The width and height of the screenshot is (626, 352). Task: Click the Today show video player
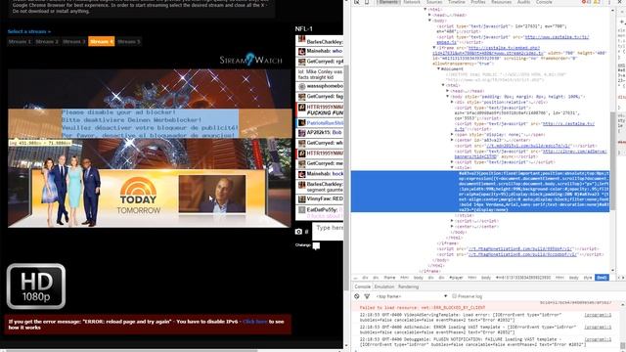click(150, 149)
